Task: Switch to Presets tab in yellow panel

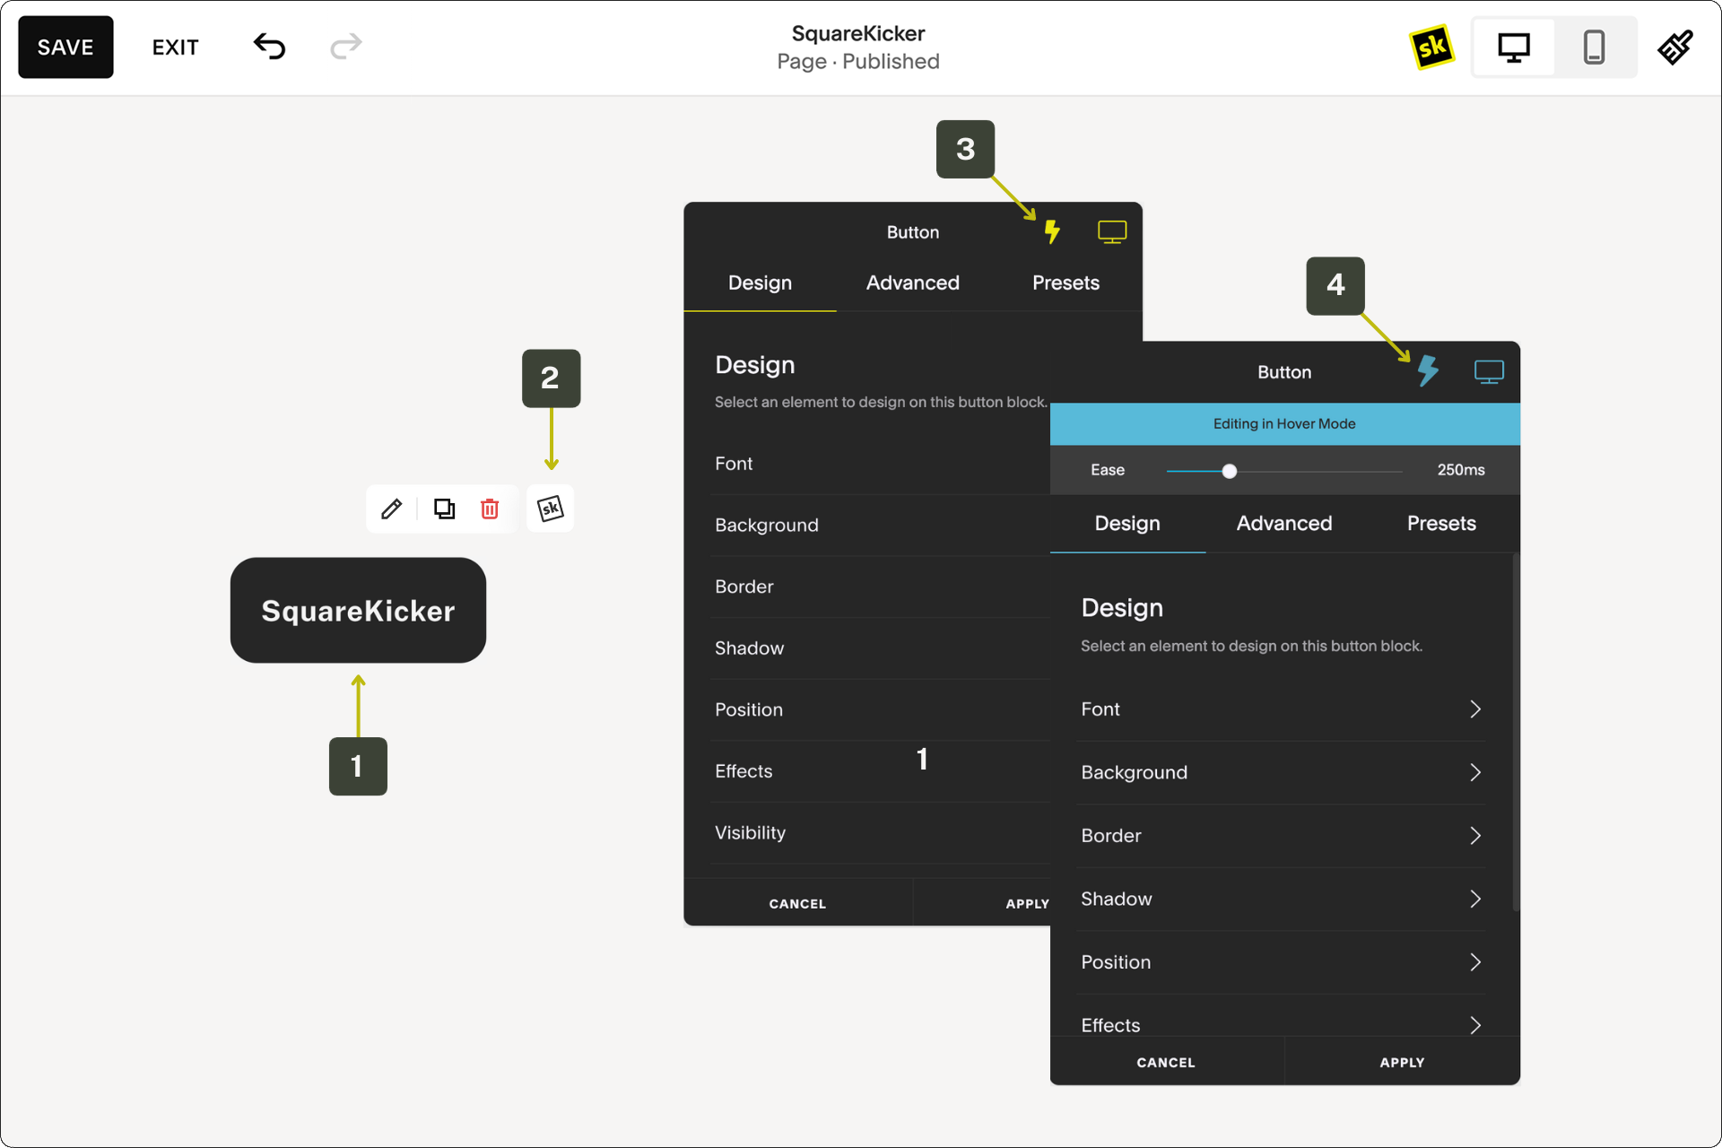Action: (x=1065, y=283)
